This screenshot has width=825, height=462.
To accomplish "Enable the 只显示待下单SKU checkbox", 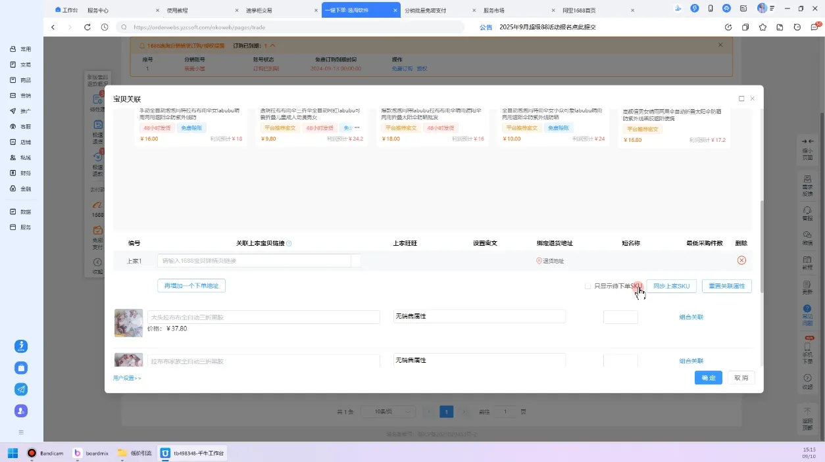I will (587, 286).
